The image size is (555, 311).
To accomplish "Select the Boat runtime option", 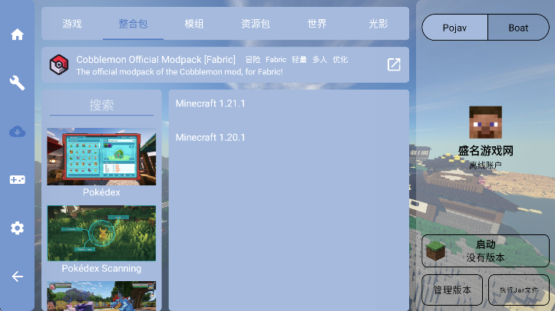I will pos(518,28).
